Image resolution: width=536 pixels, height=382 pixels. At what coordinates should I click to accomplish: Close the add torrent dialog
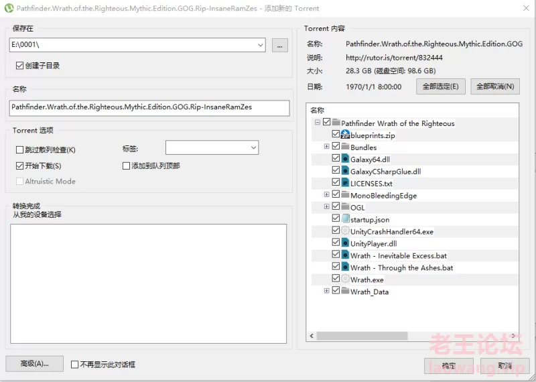click(526, 8)
